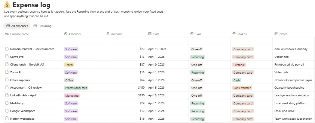The height and width of the screenshot is (123, 315).
Task: Open the Paid by column header menu
Action: (251, 34)
